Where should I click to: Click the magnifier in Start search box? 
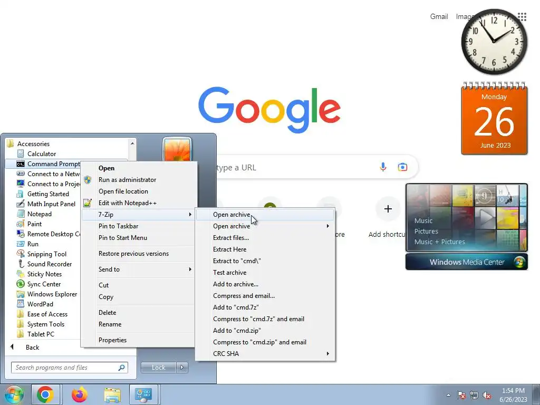click(121, 368)
